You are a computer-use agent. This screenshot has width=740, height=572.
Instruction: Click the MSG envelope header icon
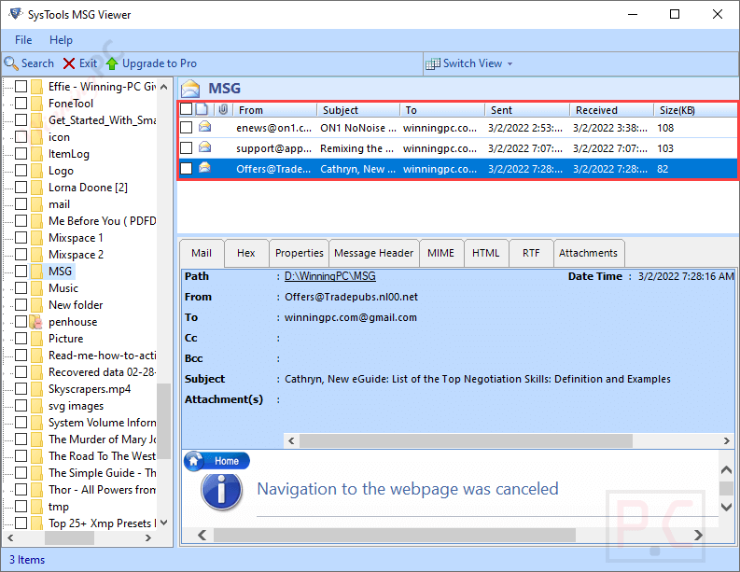pyautogui.click(x=190, y=89)
